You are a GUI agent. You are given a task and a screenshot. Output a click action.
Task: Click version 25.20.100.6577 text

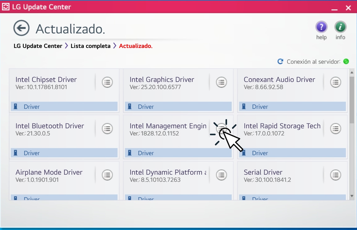(155, 87)
